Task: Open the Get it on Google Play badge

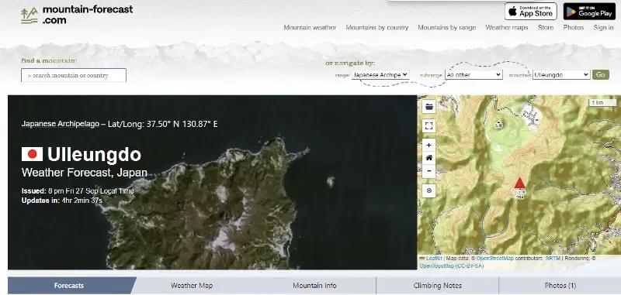Action: coord(589,12)
